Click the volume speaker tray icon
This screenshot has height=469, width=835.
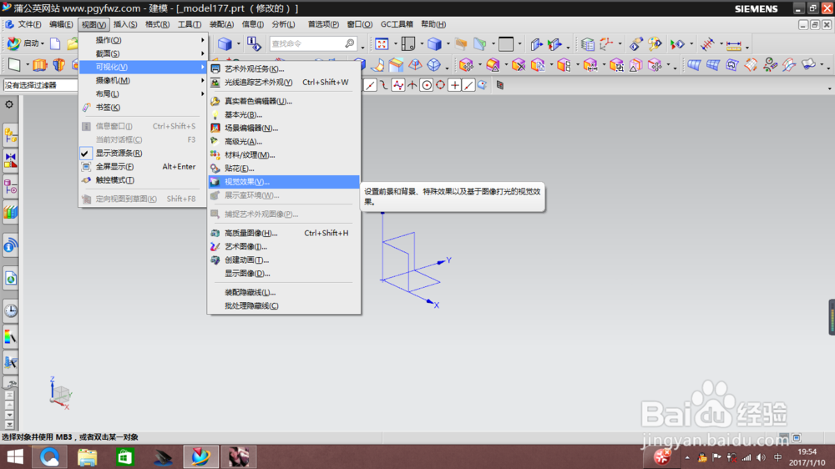761,457
